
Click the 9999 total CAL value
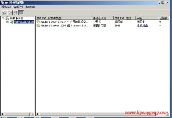click(117, 26)
